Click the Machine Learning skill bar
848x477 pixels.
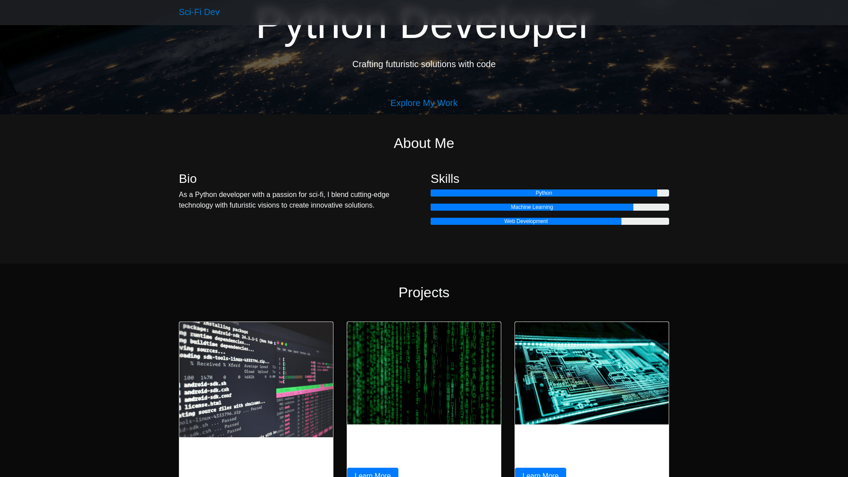[531, 207]
